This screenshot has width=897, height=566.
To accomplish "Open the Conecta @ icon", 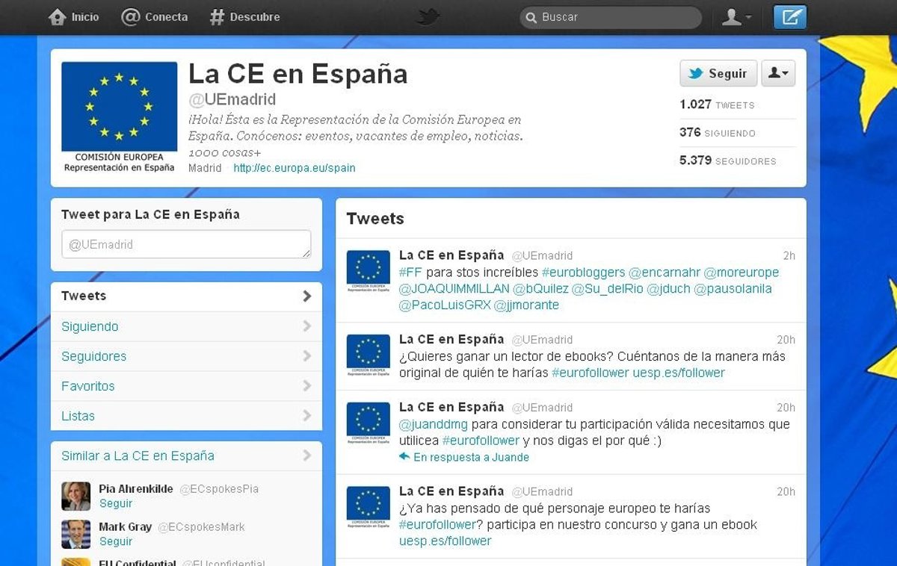I will click(130, 16).
